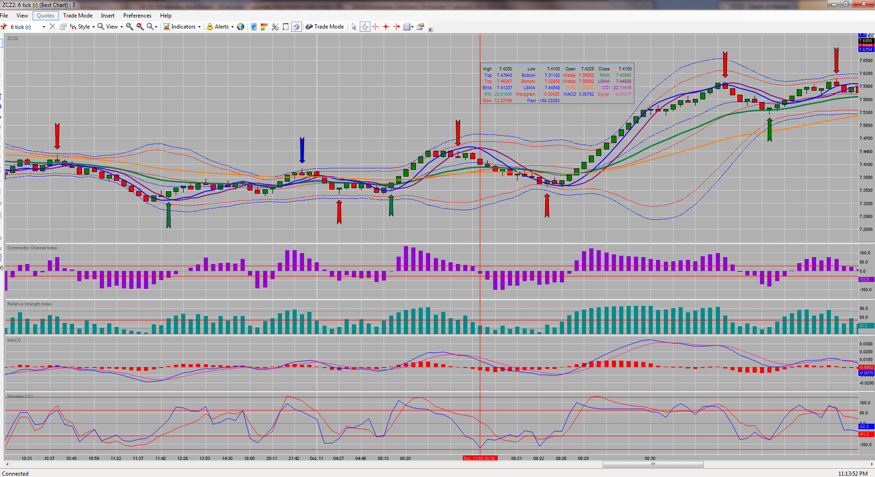Zoom in with the green magnifier icon
Viewport: 875px width, 477px height.
(x=130, y=27)
